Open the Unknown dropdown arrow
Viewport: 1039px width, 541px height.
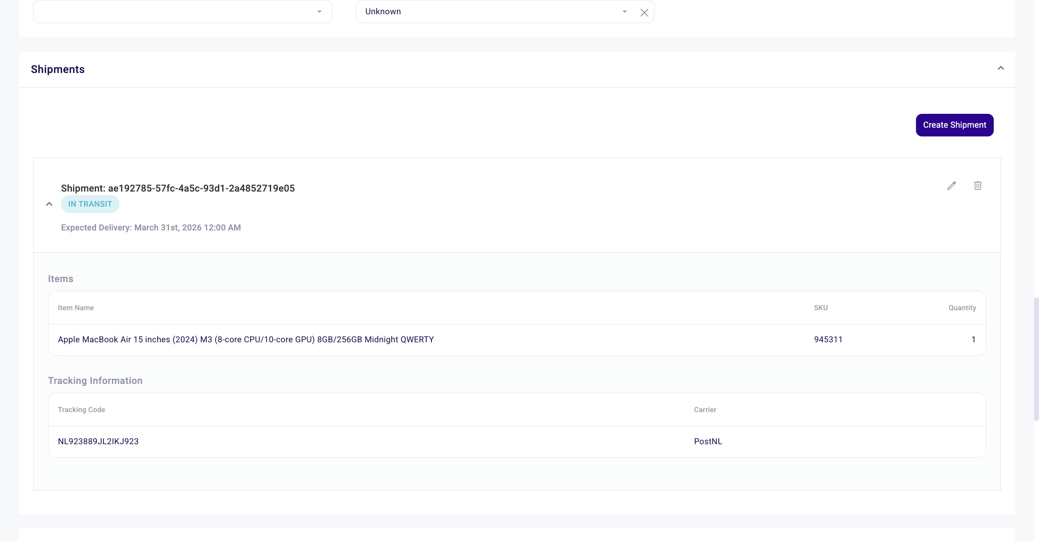[624, 12]
